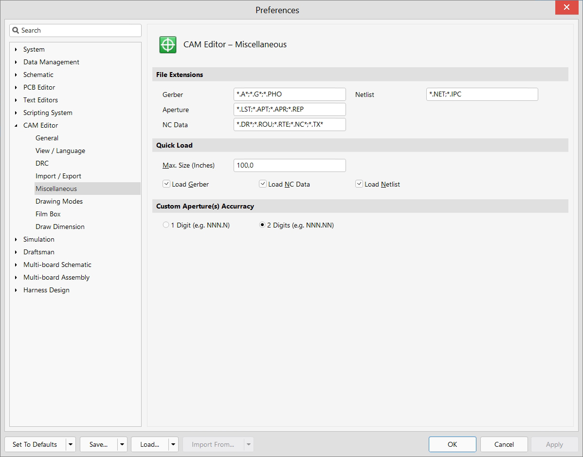This screenshot has width=583, height=457.
Task: Open the Save dropdown arrow
Action: point(122,444)
